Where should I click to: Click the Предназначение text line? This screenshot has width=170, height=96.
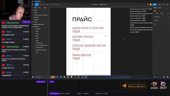(x=138, y=21)
